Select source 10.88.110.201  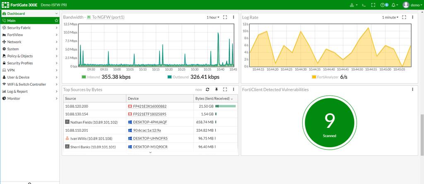click(x=77, y=130)
